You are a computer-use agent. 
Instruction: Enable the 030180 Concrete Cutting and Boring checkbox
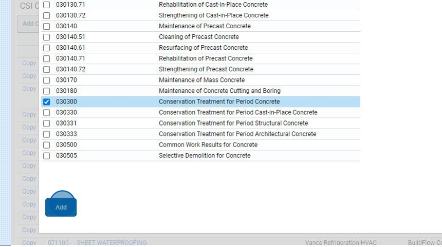46,91
